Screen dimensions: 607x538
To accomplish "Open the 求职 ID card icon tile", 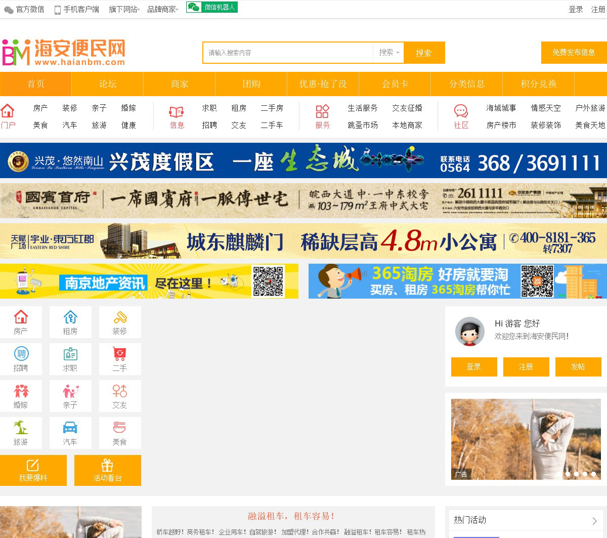I will click(x=70, y=359).
